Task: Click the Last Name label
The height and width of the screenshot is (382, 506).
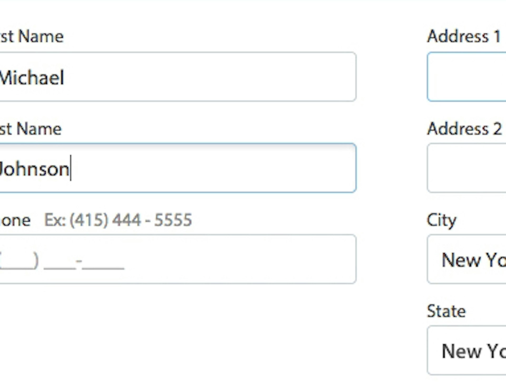Action: [30, 128]
